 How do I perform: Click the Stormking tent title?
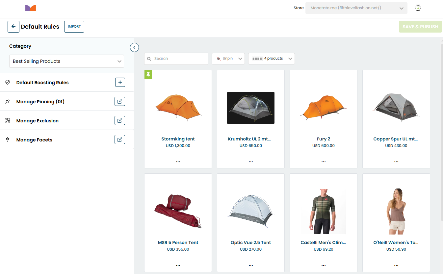click(178, 139)
